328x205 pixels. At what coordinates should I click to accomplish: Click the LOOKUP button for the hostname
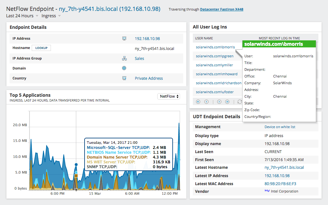coord(41,48)
